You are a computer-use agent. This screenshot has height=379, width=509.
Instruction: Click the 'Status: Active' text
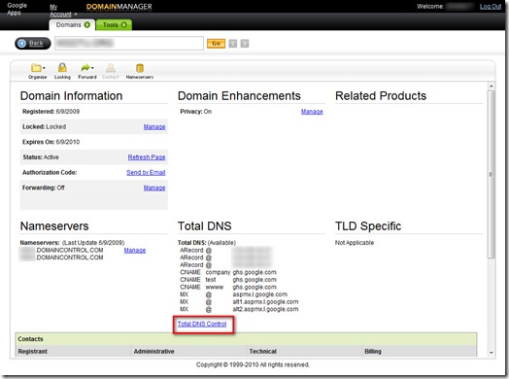[x=41, y=157]
